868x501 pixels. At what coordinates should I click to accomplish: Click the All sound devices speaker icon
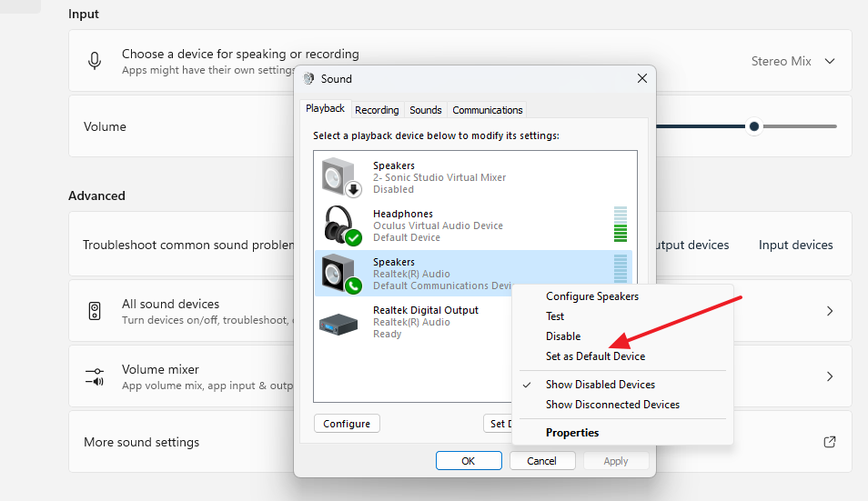95,311
